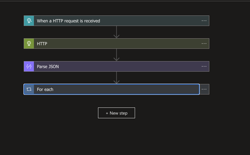The height and width of the screenshot is (155, 250).
Task: Open the HTTP action's ellipsis menu
Action: coord(204,44)
